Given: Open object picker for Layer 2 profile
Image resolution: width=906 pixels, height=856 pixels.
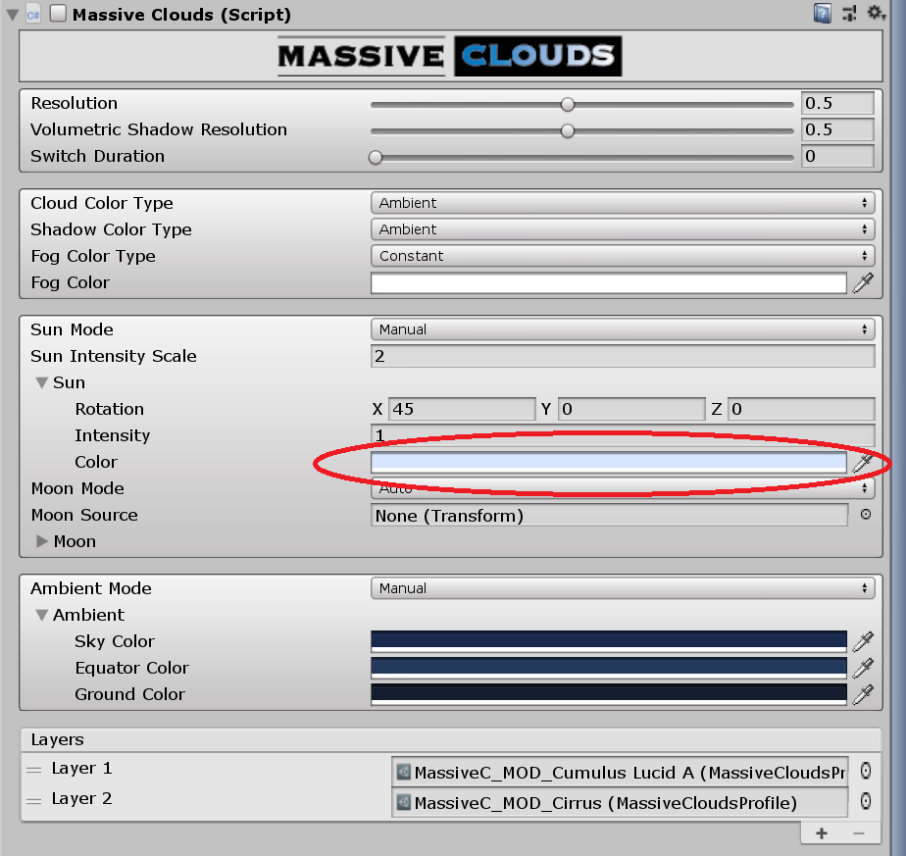Looking at the screenshot, I should [x=865, y=801].
